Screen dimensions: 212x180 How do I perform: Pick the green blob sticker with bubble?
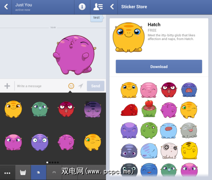tap(40, 109)
